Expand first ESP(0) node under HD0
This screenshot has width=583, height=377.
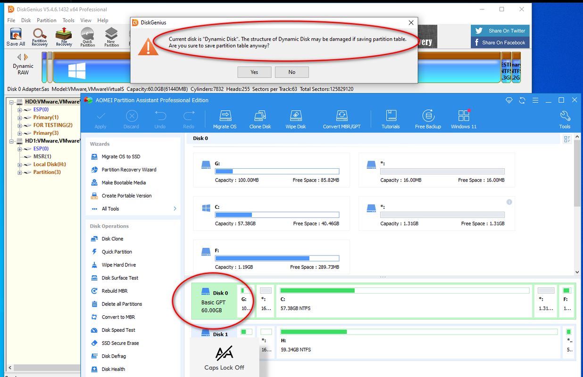[20, 109]
